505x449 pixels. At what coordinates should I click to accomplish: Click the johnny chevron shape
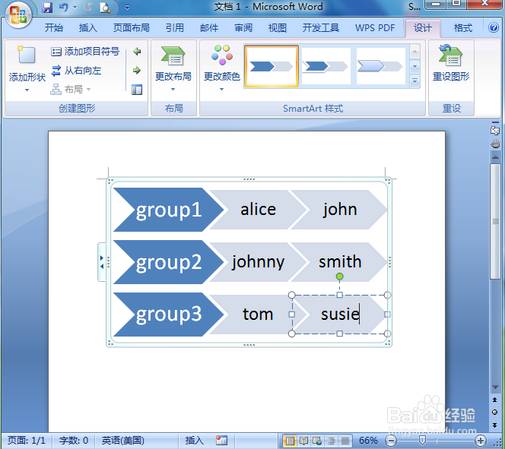pos(258,262)
